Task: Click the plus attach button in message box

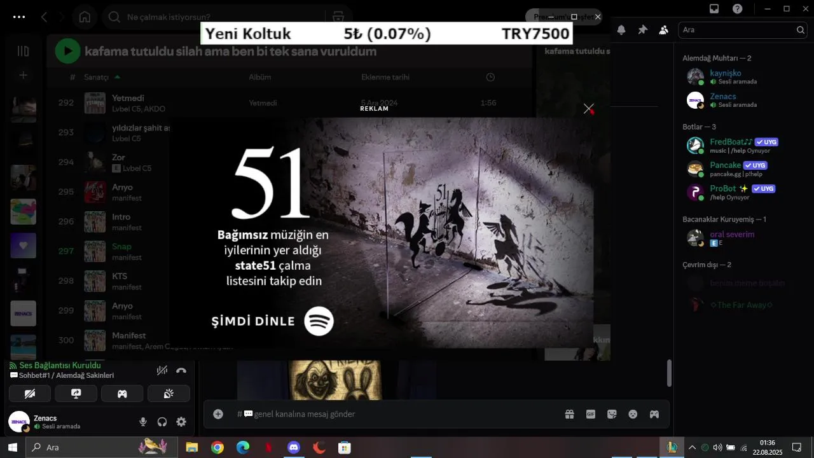Action: (x=218, y=414)
